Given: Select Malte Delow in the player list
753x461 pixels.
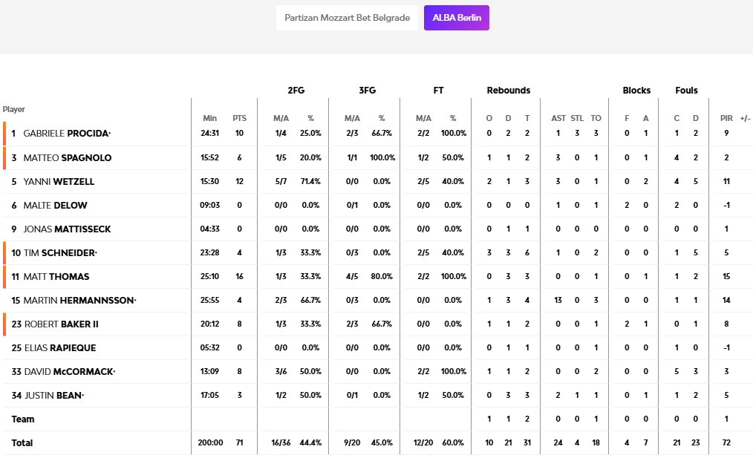Looking at the screenshot, I should (x=55, y=206).
